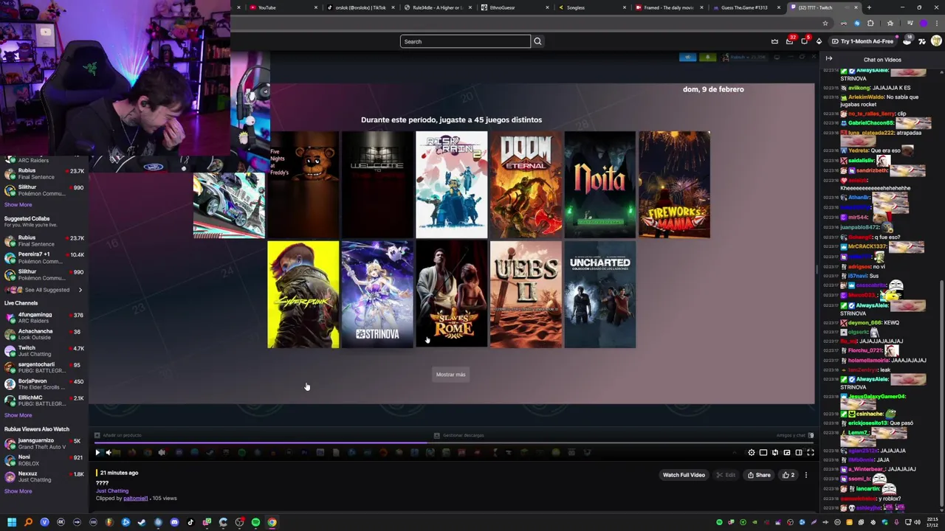Switch to Guess The Game #1313 tab

(746, 7)
